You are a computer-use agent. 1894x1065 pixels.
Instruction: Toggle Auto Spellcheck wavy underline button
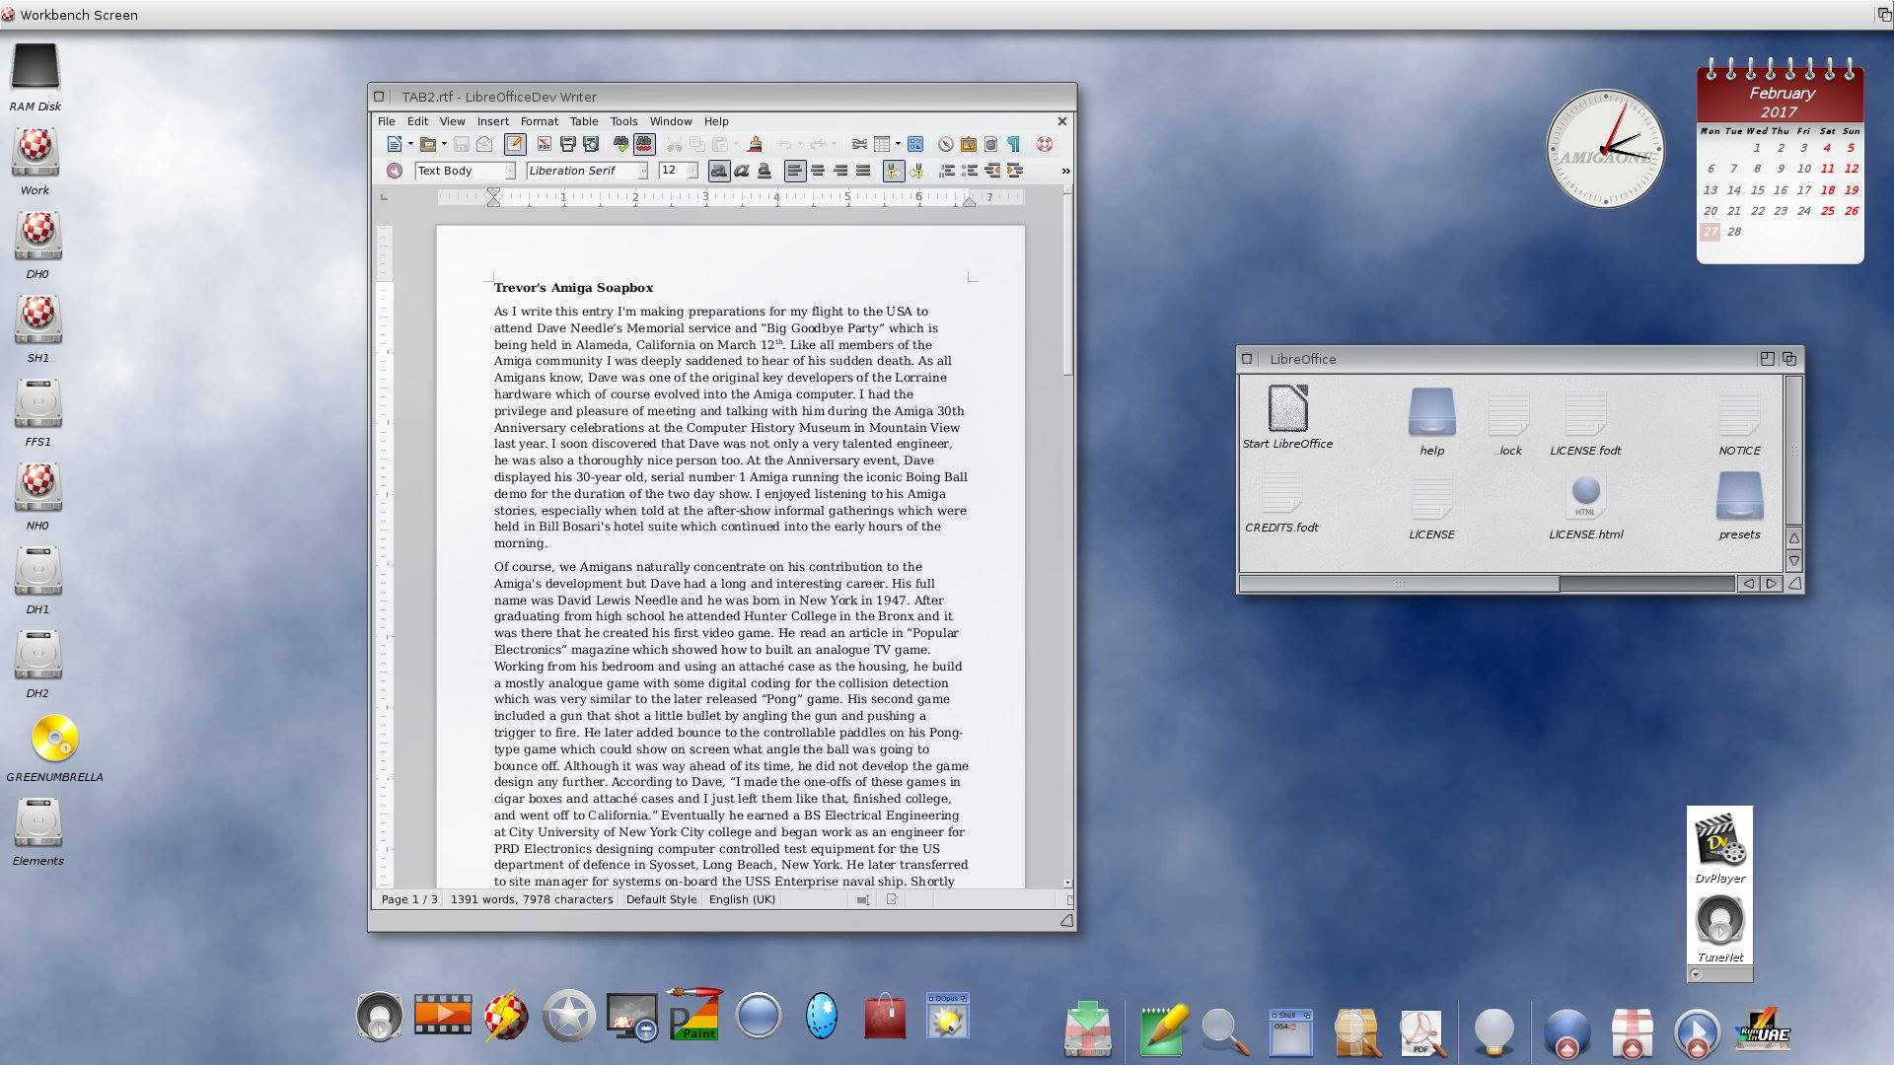644,144
